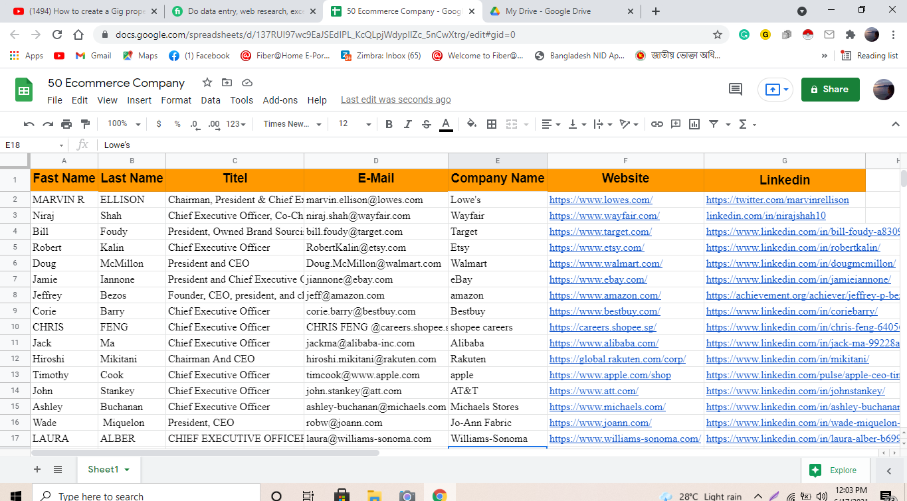Screen dimensions: 907x501
Task: Open the borders tool
Action: tap(492, 124)
